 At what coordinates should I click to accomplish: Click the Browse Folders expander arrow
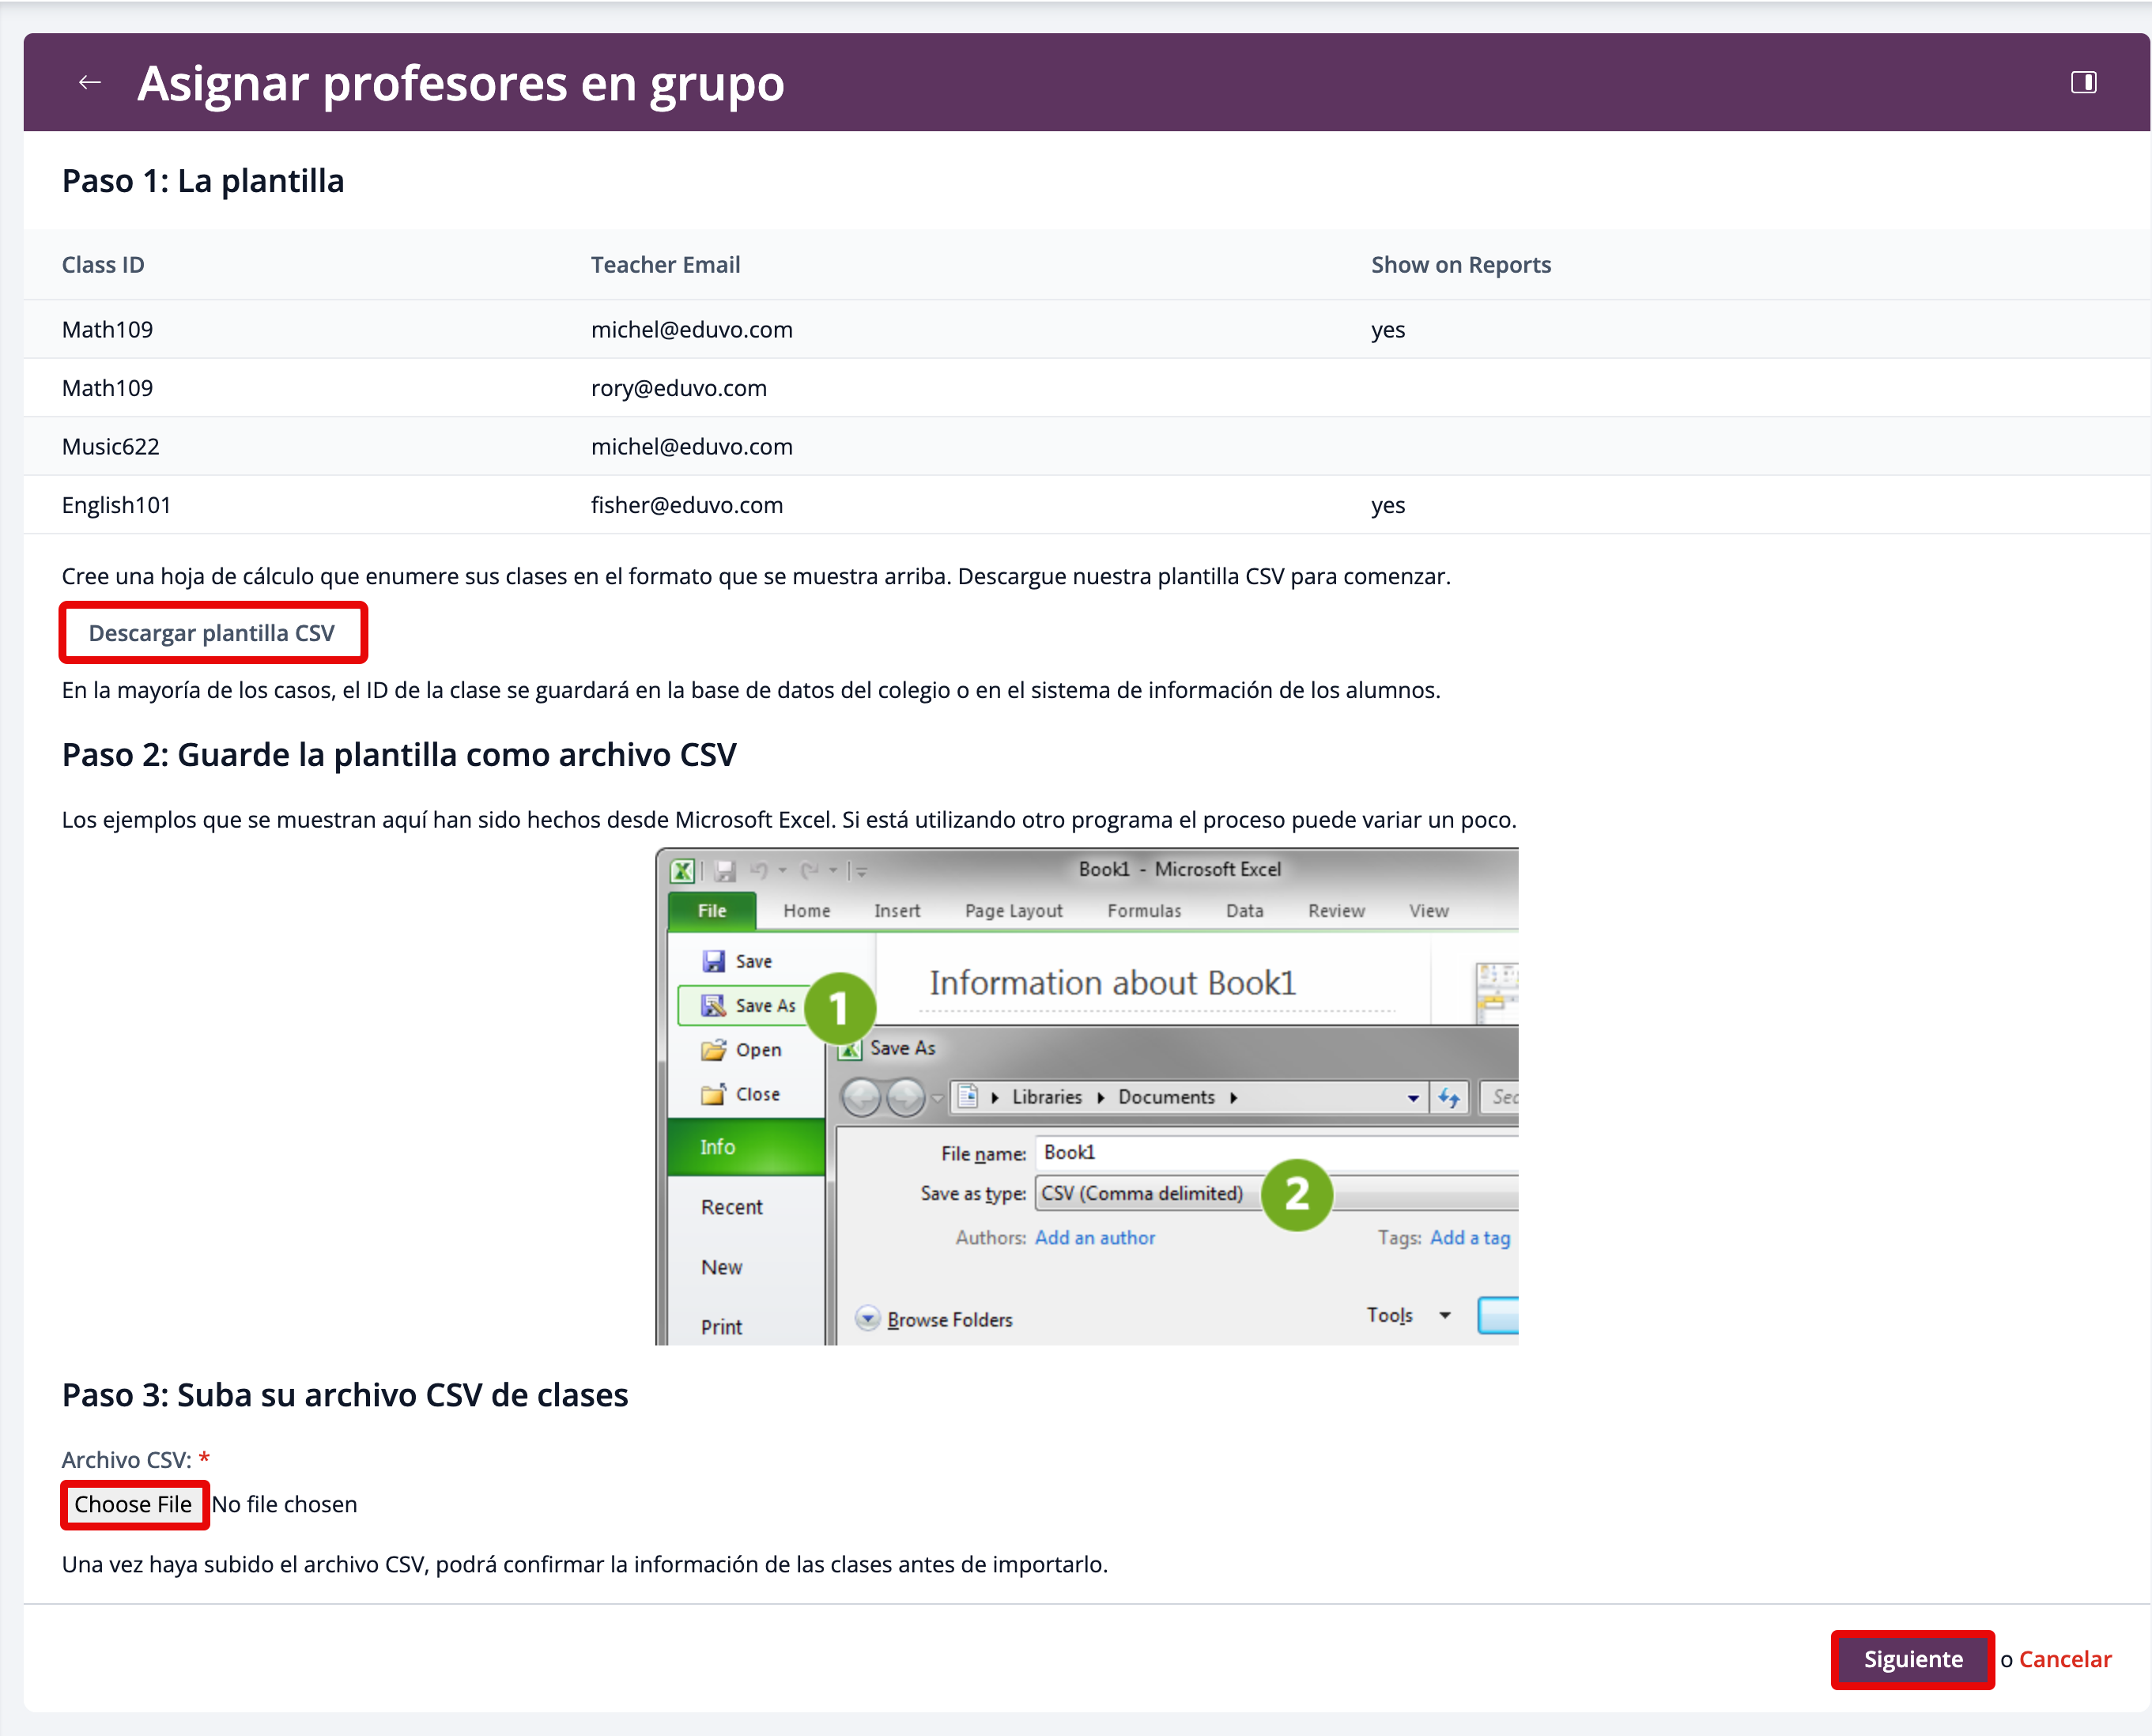pyautogui.click(x=868, y=1318)
